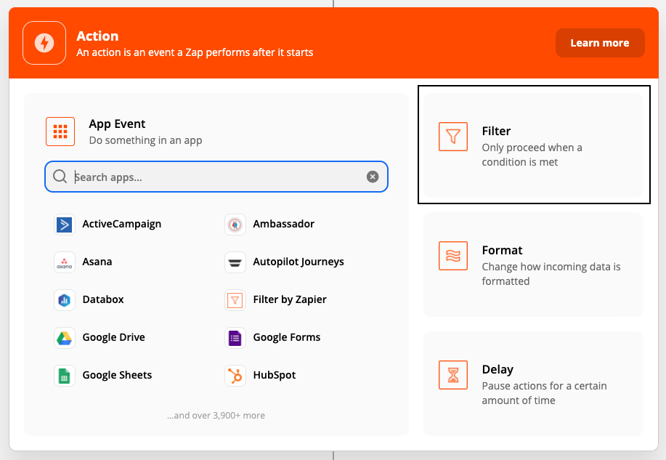
Task: Clear the app search field
Action: pyautogui.click(x=373, y=177)
